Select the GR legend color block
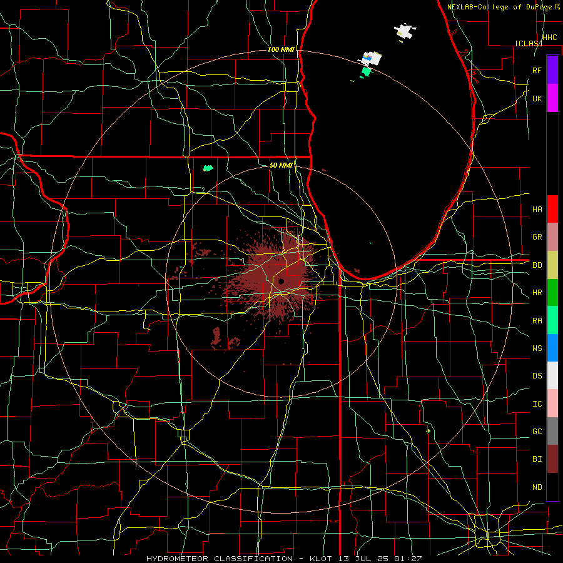This screenshot has width=563, height=563. tap(552, 237)
